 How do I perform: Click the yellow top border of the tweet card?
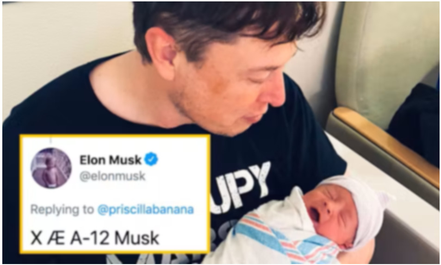point(115,136)
